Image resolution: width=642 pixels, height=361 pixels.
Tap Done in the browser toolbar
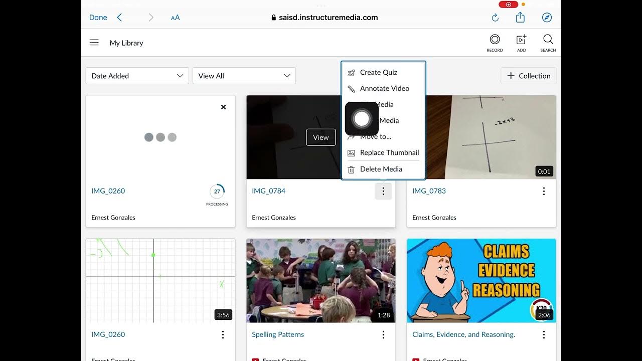point(98,18)
